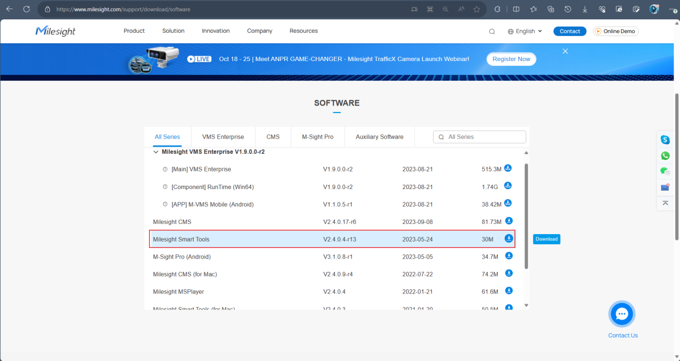680x361 pixels.
Task: Open the WeChat contact icon in sidebar
Action: pos(665,171)
